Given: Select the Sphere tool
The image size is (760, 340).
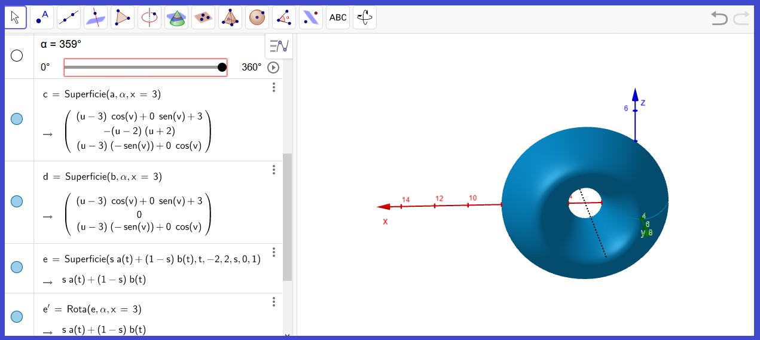Looking at the screenshot, I should tap(258, 18).
